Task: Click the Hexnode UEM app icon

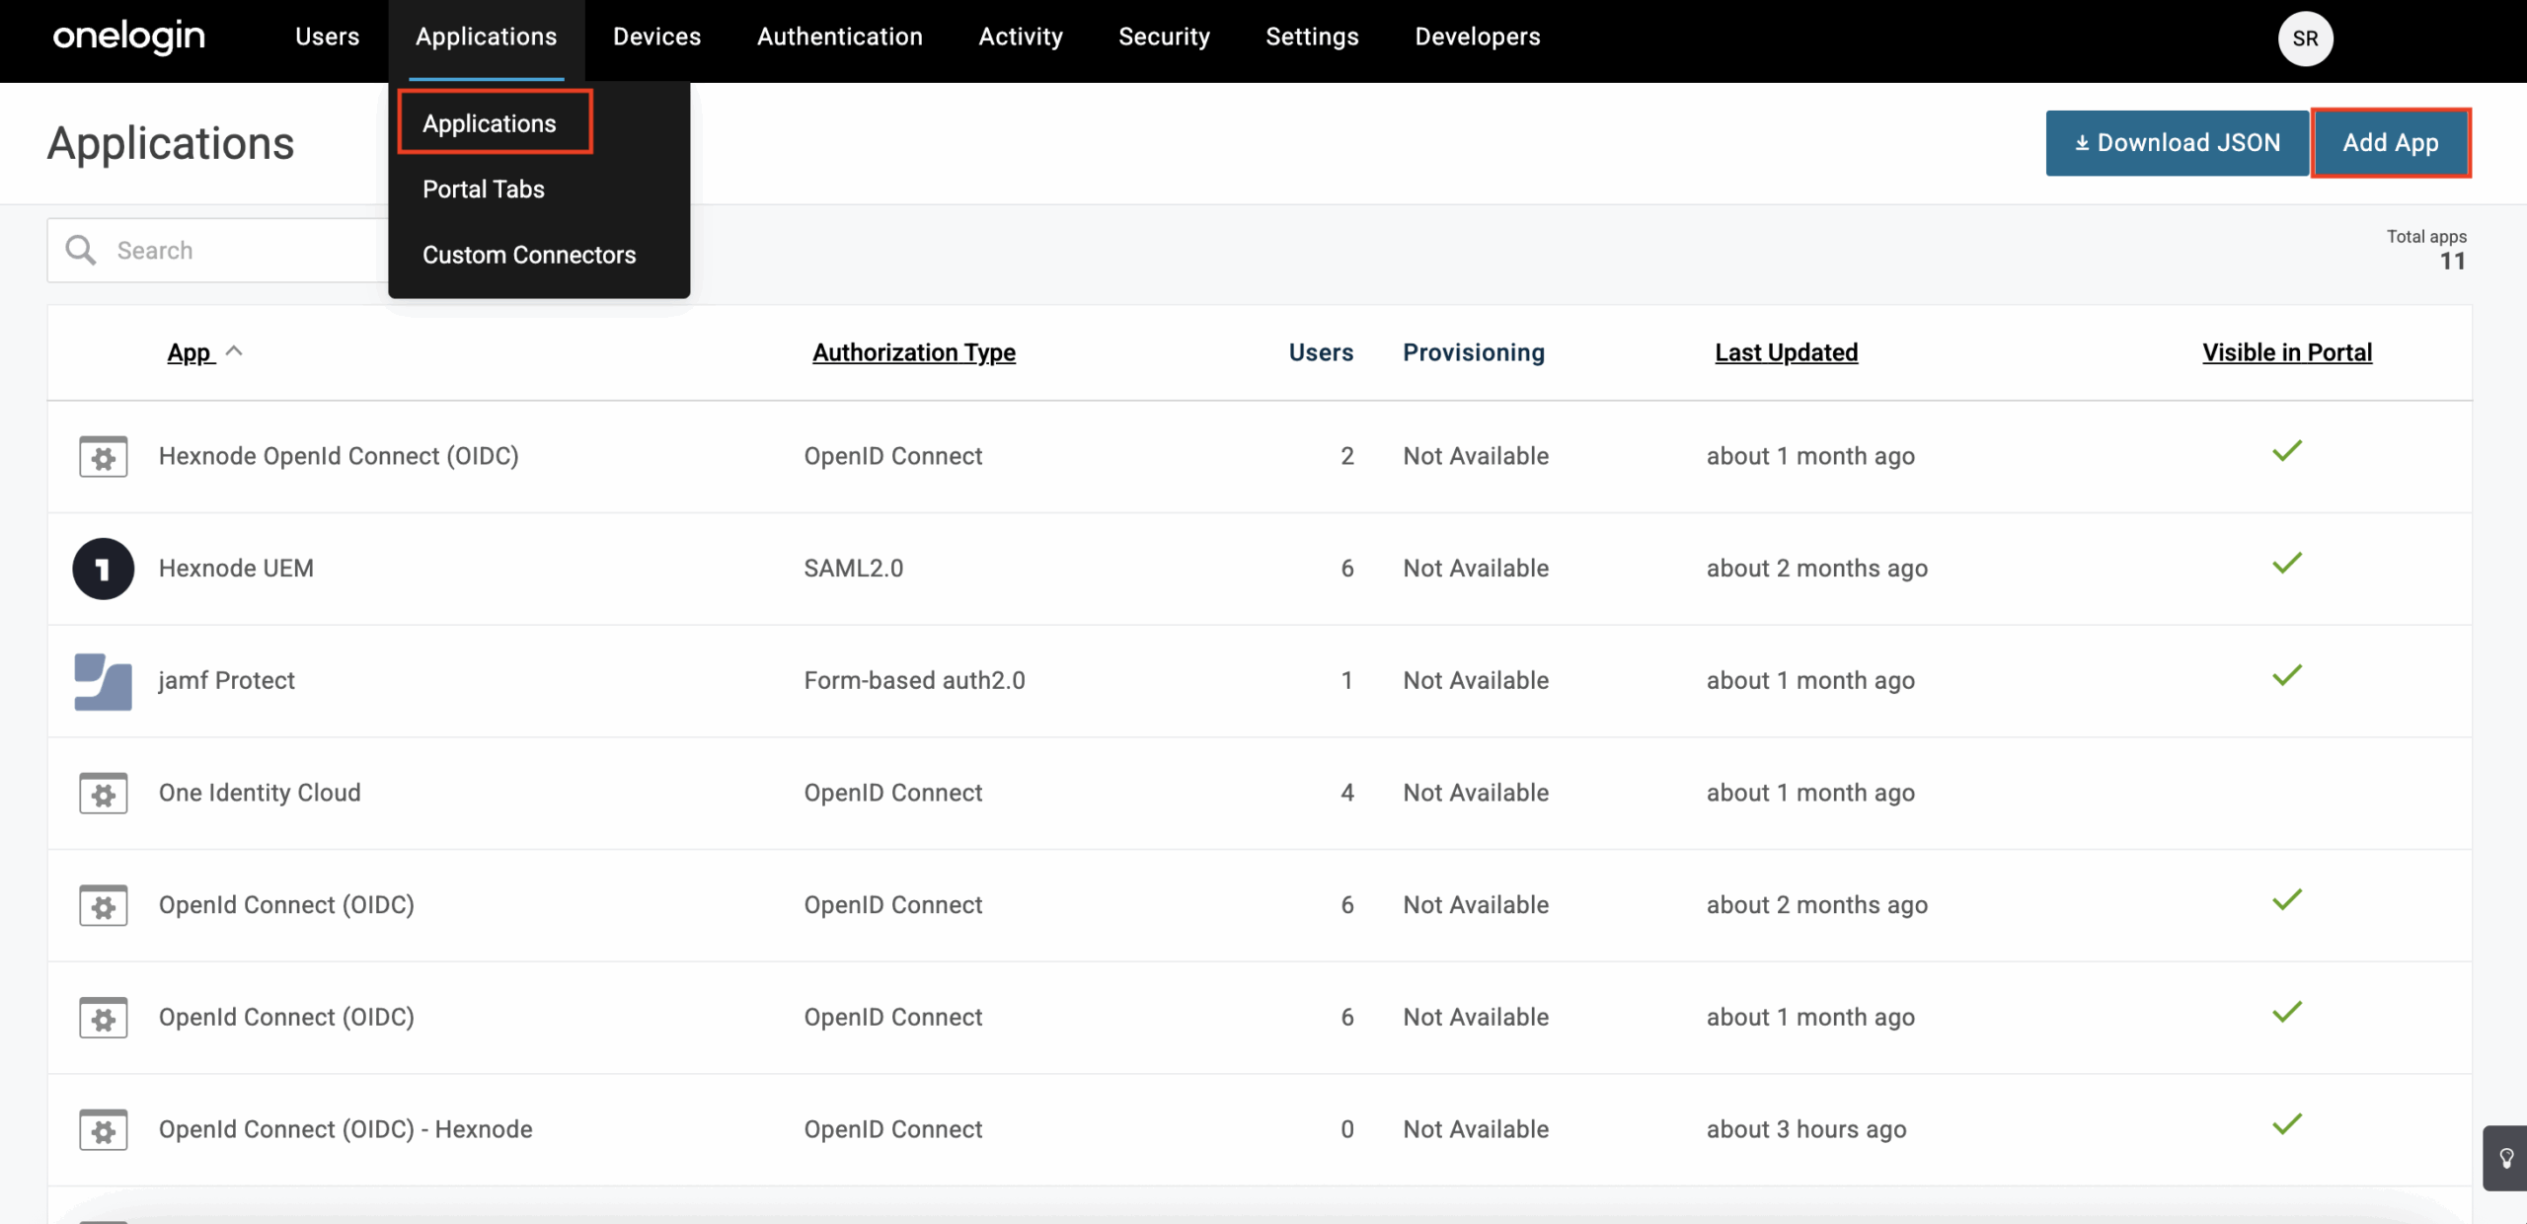Action: (x=103, y=569)
